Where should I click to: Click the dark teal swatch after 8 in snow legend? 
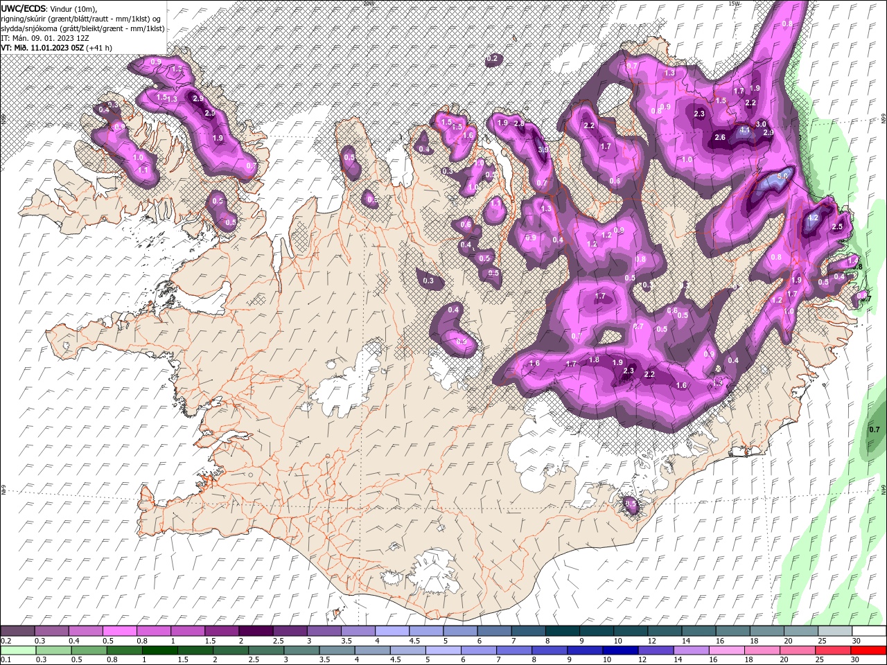tap(562, 631)
